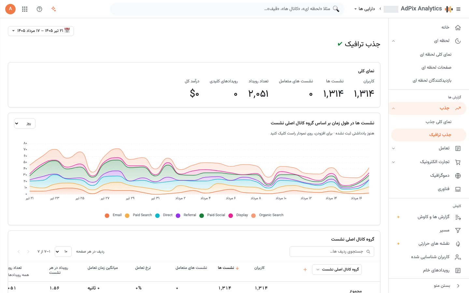
Task: Open the hamburger menu icon
Action: (x=458, y=9)
